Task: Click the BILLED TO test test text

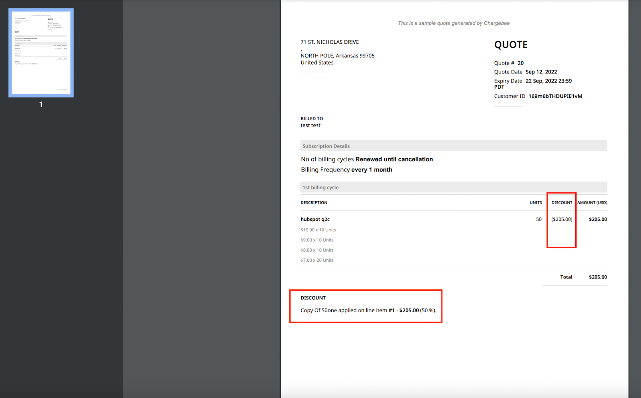Action: point(310,125)
